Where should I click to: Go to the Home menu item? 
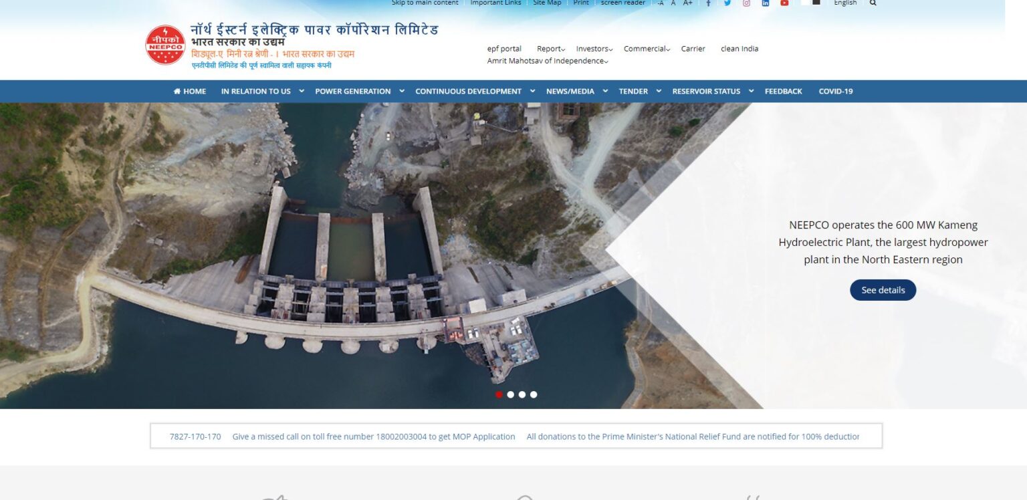pyautogui.click(x=190, y=92)
